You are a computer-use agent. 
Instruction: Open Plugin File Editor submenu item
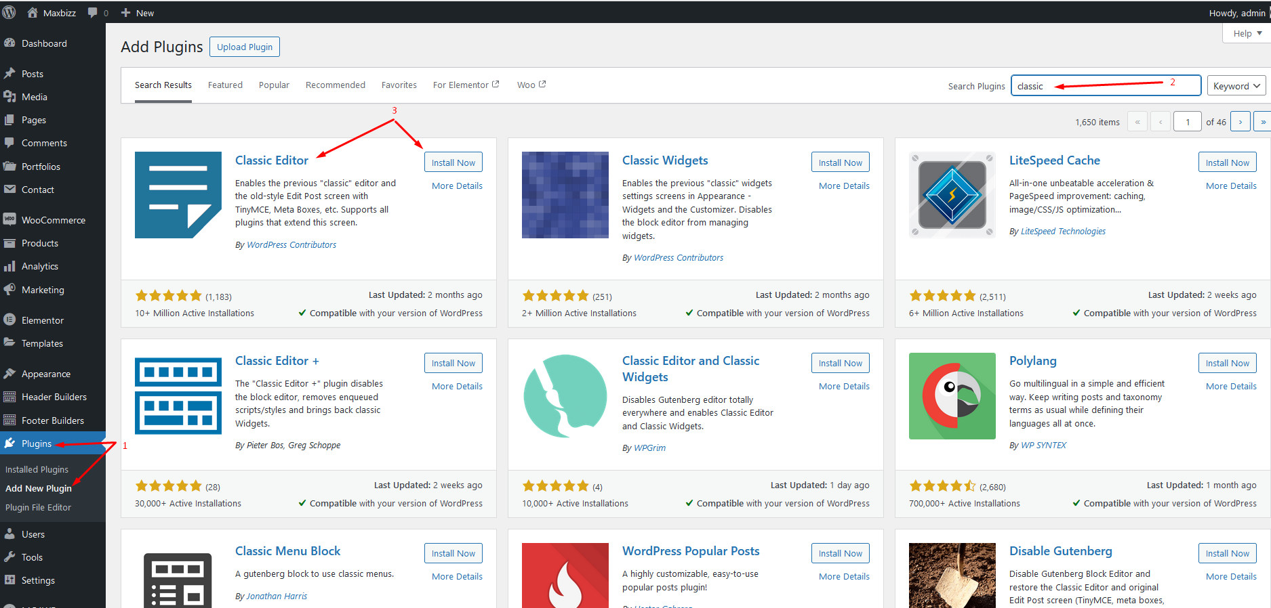(x=39, y=507)
